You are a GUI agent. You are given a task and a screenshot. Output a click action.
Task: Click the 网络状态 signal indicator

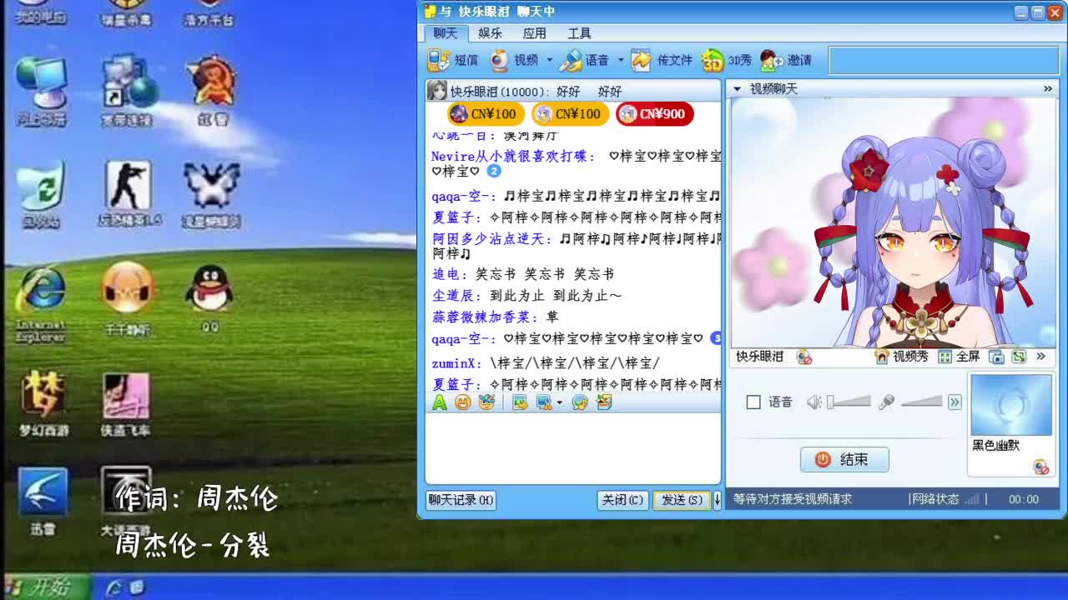[972, 499]
